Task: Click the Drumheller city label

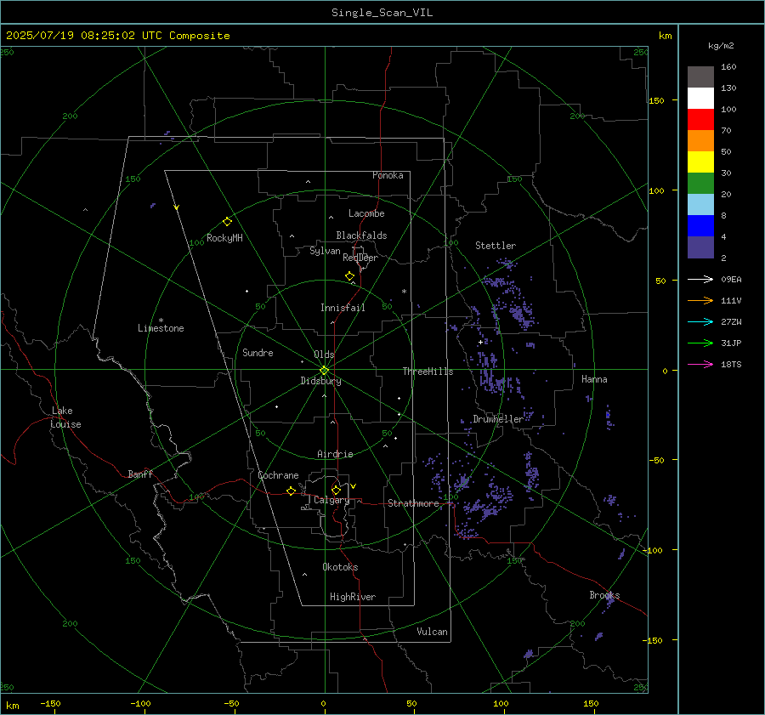Action: click(498, 419)
